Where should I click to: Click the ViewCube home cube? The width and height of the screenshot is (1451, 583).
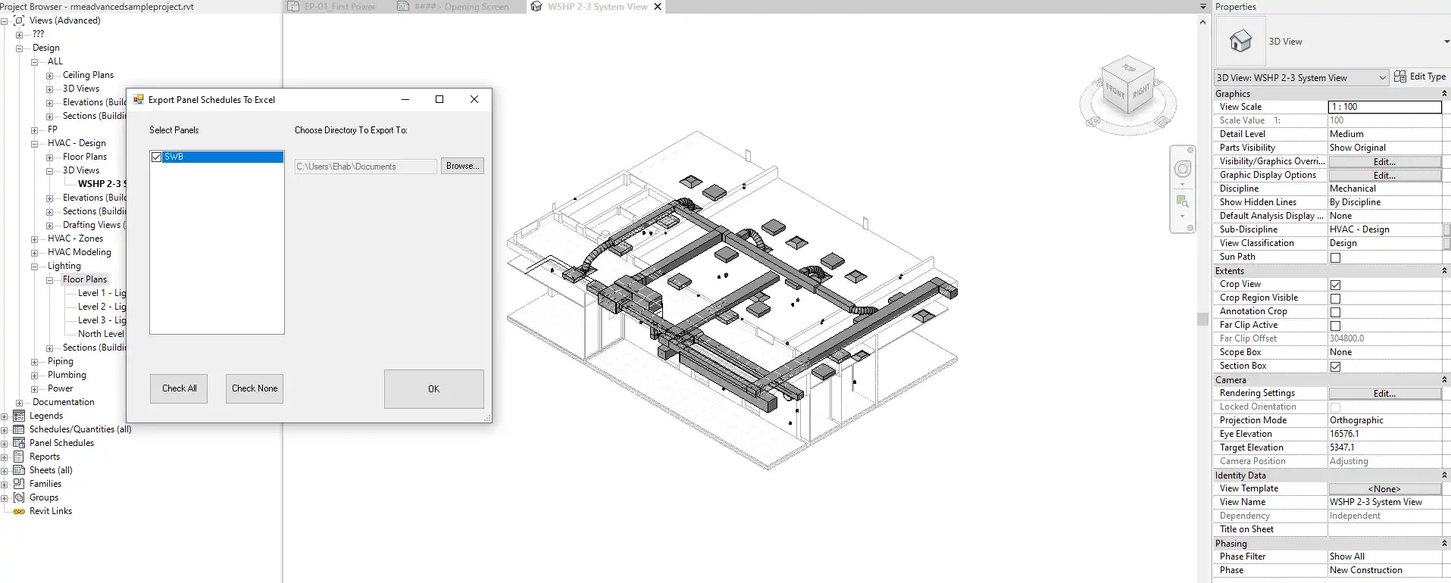pos(1127,86)
